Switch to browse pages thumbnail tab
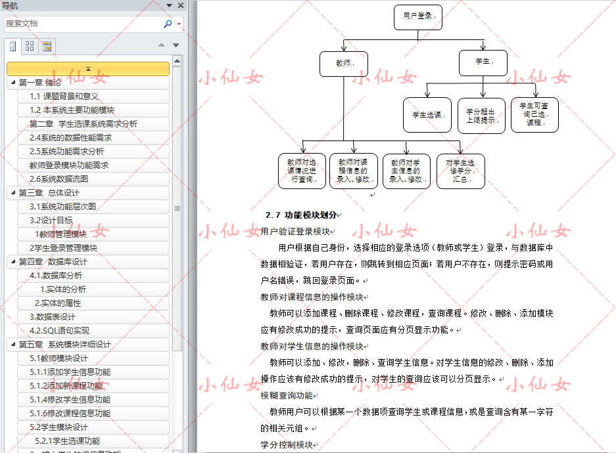The width and height of the screenshot is (616, 453). [30, 46]
